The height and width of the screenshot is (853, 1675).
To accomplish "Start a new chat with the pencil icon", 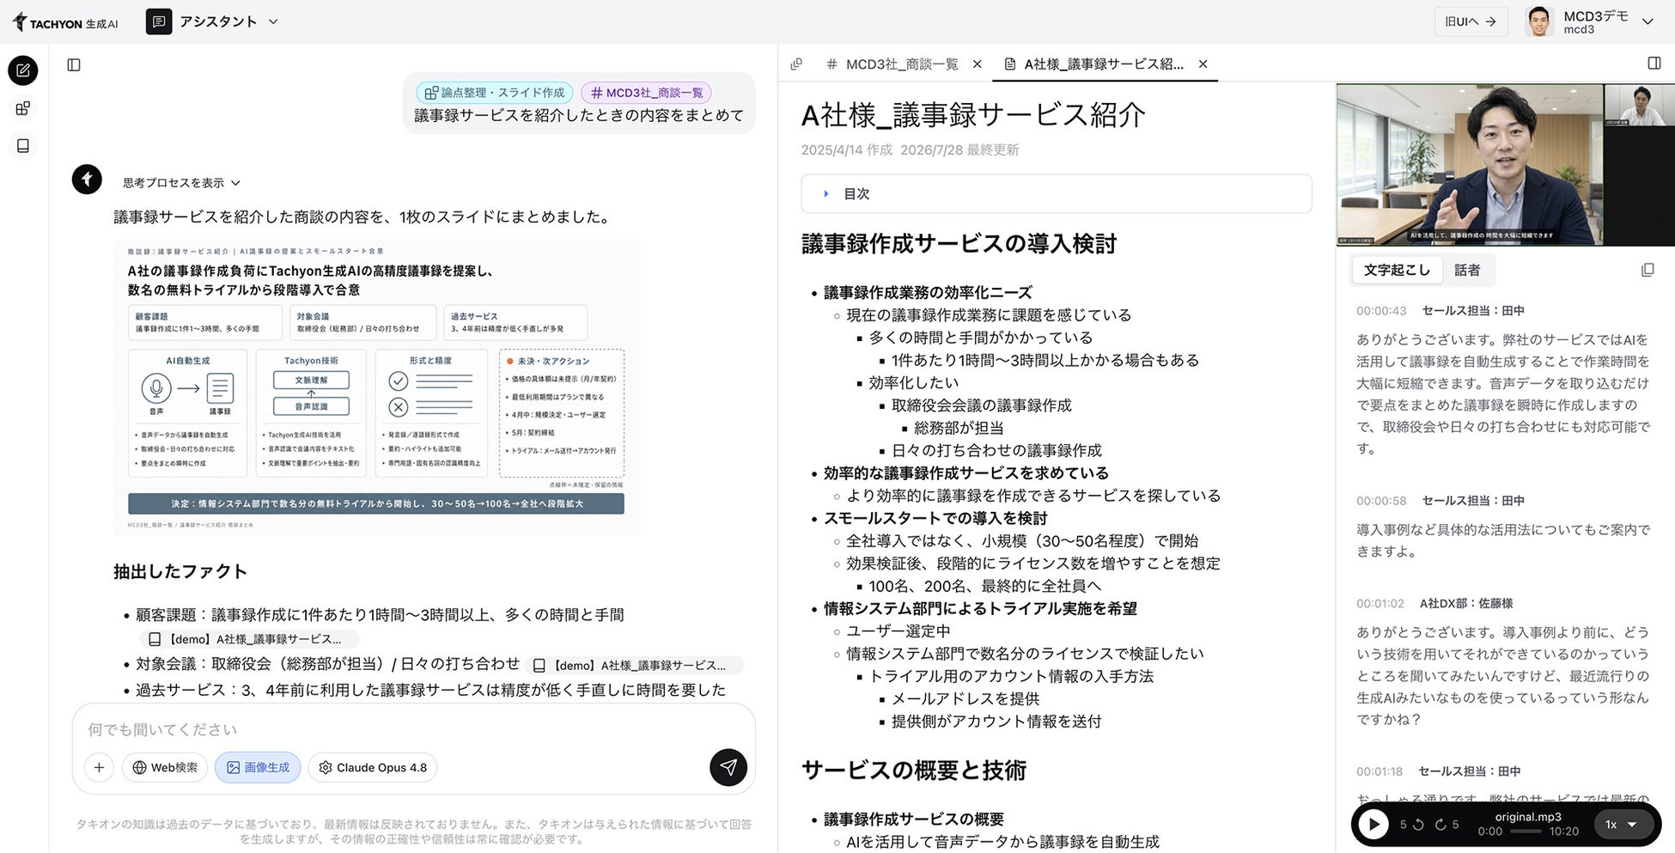I will 23,70.
